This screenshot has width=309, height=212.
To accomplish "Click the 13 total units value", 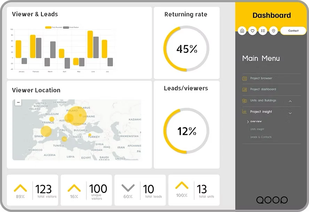I will point(201,189).
